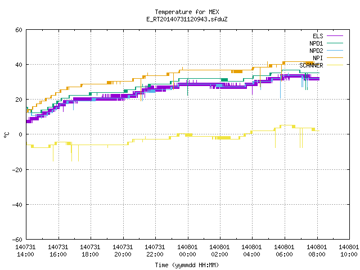360x270 pixels.
Task: Click the x-axis label 140801 08:00
Action: click(317, 251)
